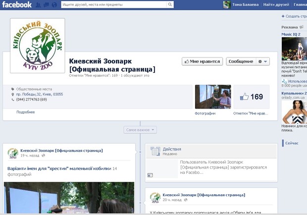Open messages icon in header
307x215 pixels.
coord(46,4)
